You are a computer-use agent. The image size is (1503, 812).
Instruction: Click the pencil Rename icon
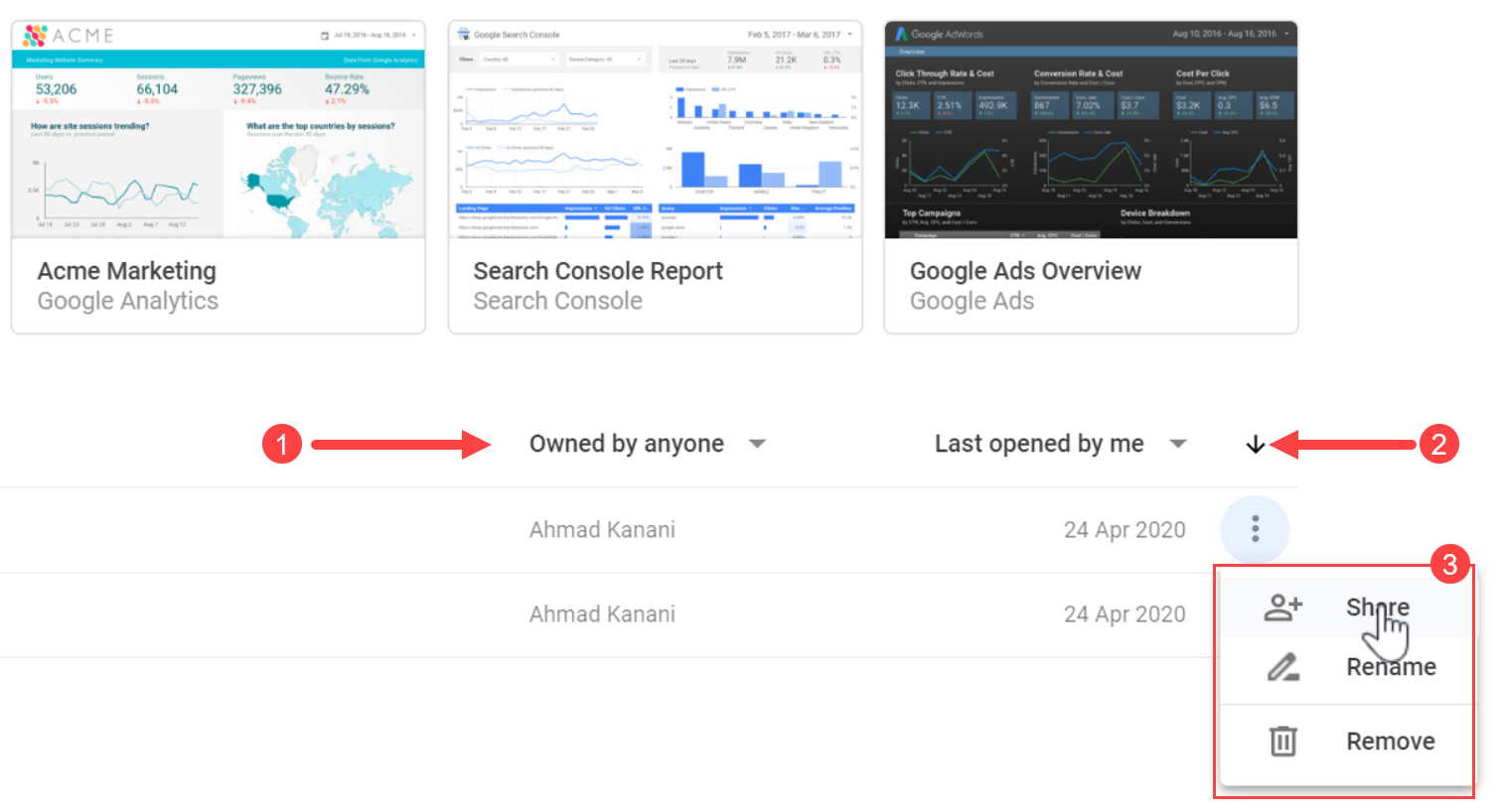pos(1282,667)
